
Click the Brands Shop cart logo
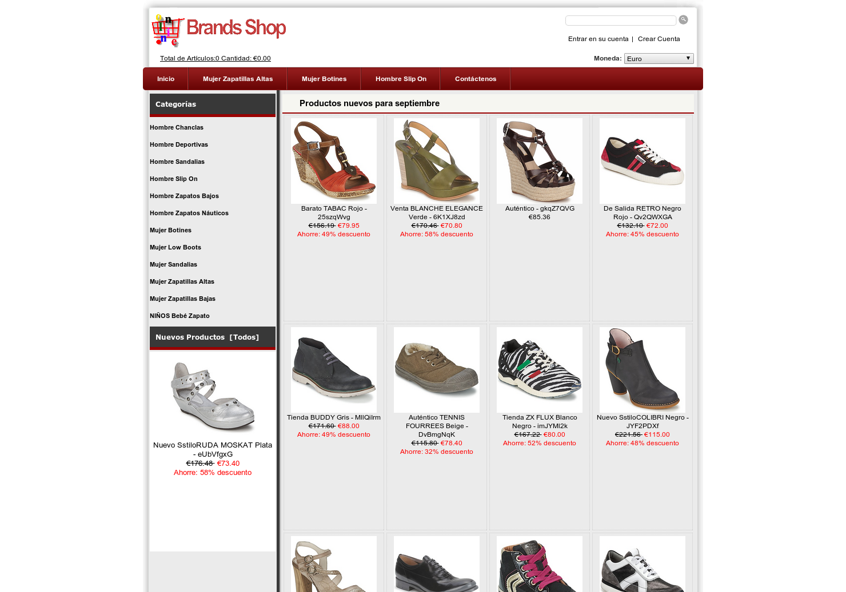(219, 30)
